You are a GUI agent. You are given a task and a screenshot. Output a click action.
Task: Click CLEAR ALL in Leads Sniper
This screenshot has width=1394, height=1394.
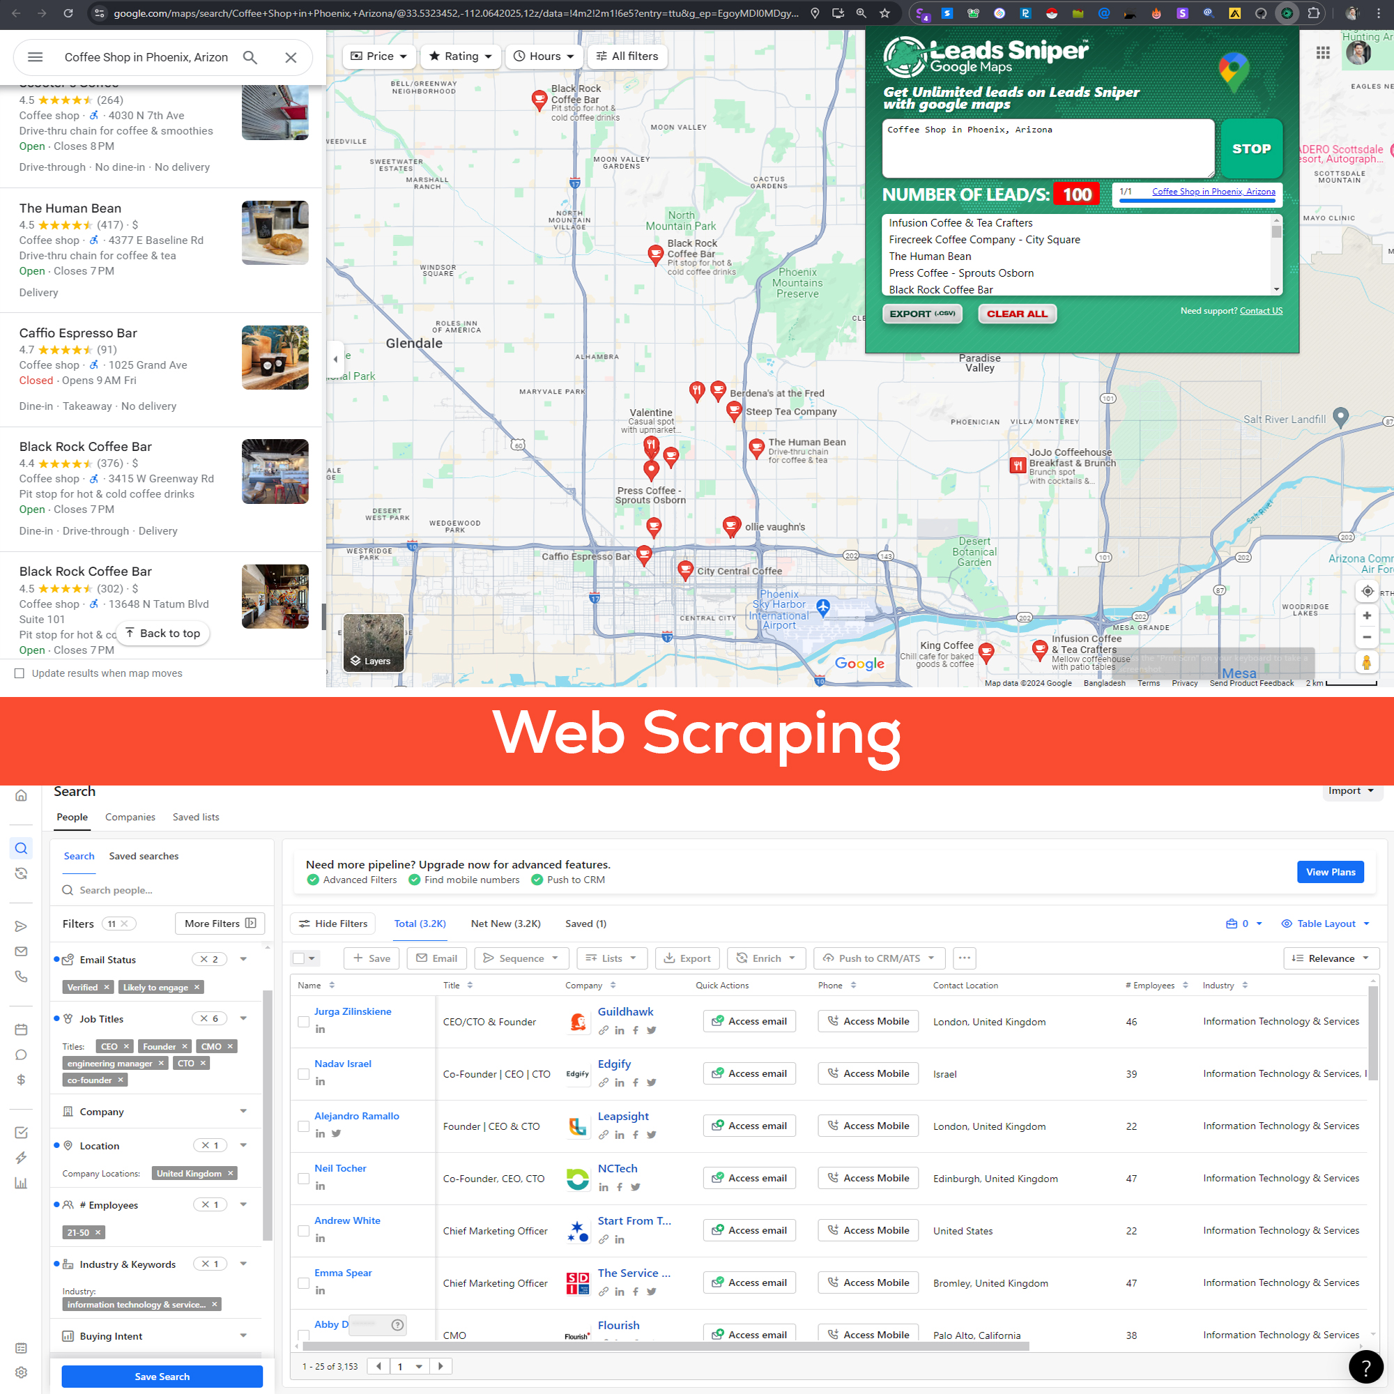point(1017,314)
